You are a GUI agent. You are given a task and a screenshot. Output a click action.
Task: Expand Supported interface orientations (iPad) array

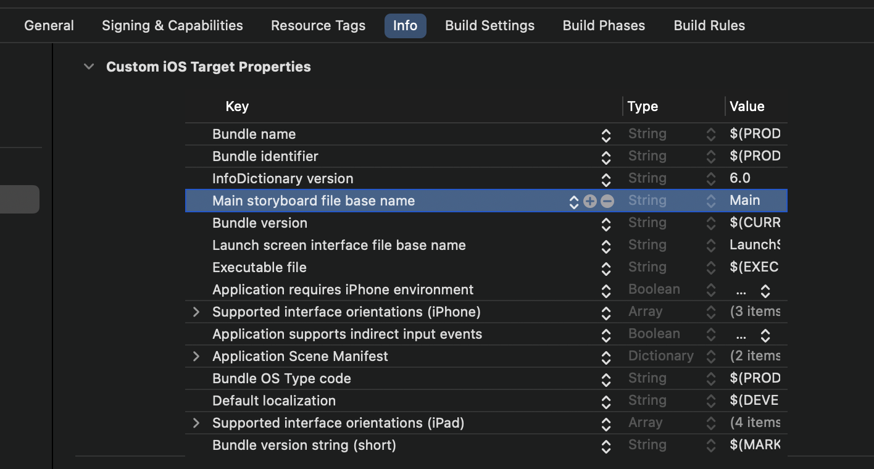pos(196,423)
